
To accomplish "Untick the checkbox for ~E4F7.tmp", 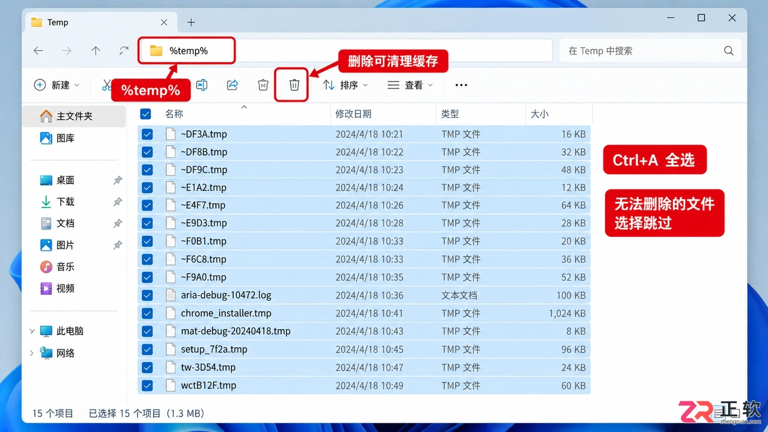I will point(147,205).
